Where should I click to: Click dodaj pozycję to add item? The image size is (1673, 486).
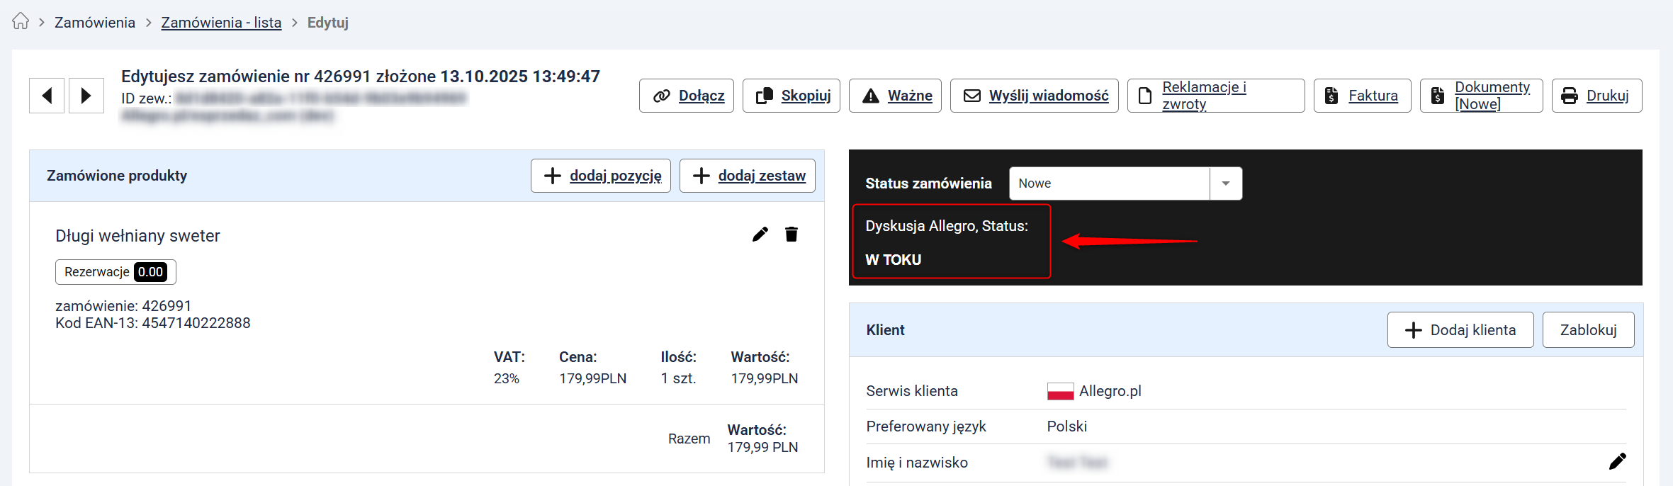pos(600,176)
